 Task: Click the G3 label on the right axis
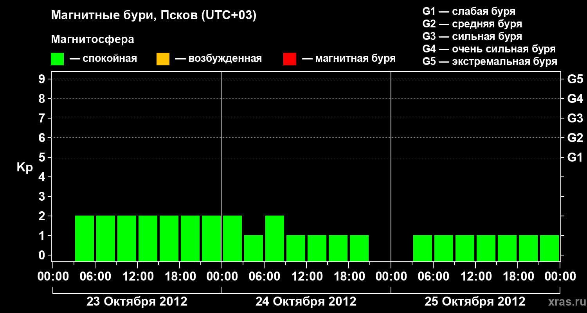tap(575, 119)
